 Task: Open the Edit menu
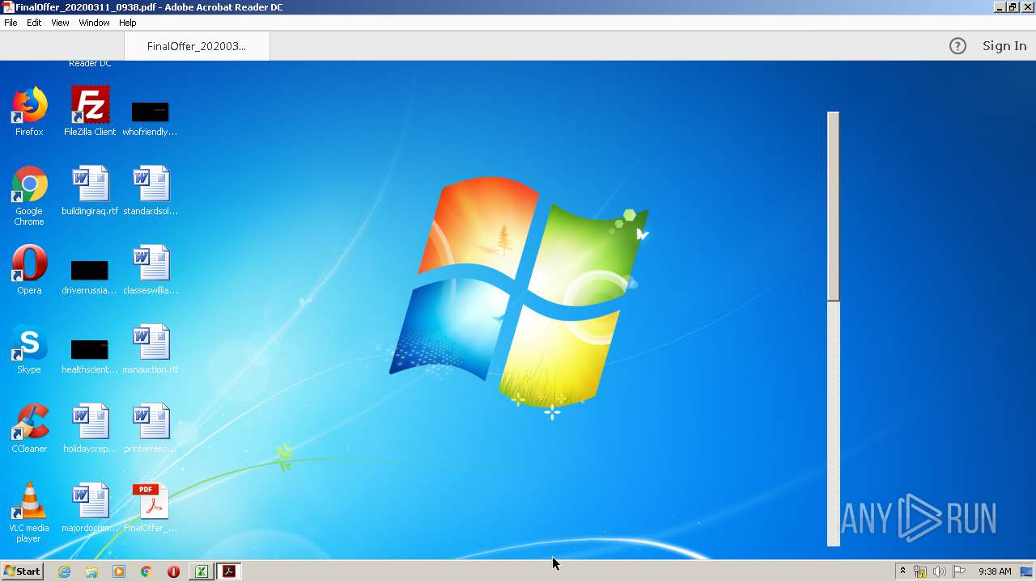point(34,23)
